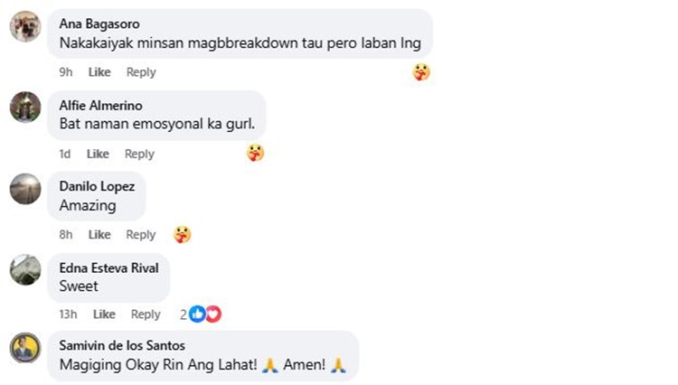Screen dimensions: 678x385
Task: Click care reaction emoji on Alfie Almerino's comment
Action: [x=256, y=153]
